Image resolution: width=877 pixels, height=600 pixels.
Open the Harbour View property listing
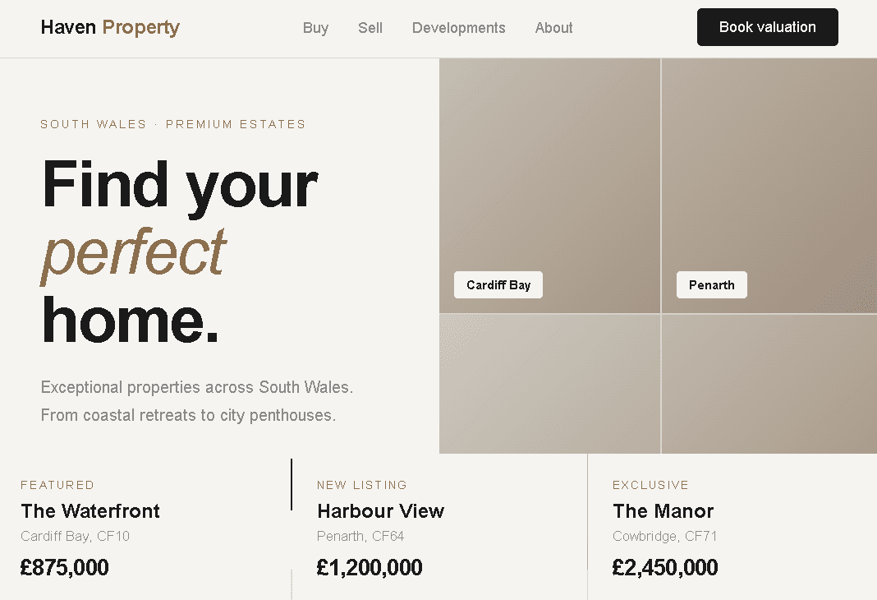380,511
